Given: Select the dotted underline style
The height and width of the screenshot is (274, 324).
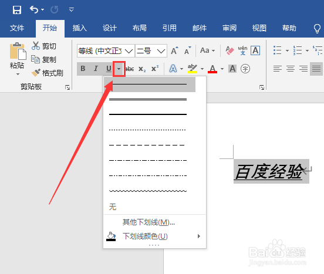Looking at the screenshot, I should (x=150, y=130).
